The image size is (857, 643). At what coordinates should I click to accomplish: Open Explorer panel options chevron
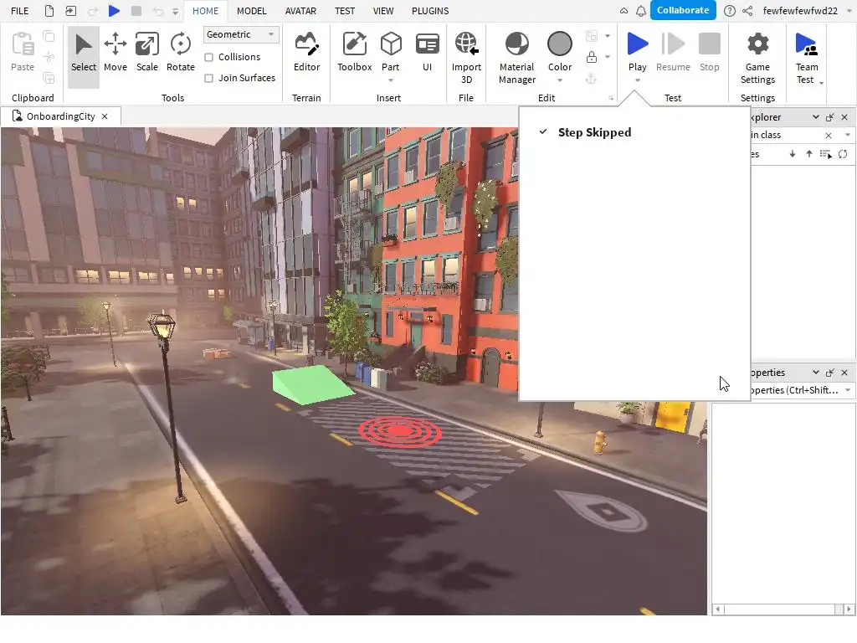pyautogui.click(x=815, y=117)
